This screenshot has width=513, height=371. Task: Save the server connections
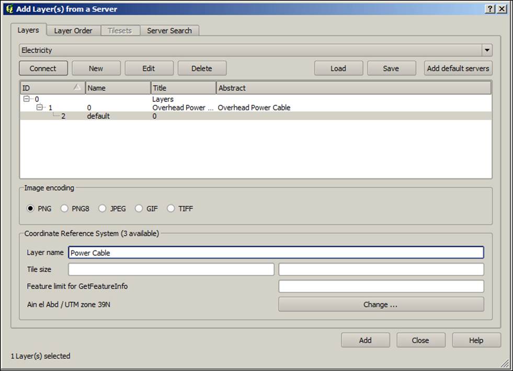391,68
